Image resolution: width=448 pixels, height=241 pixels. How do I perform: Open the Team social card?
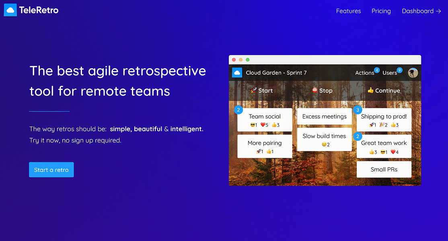pos(265,120)
